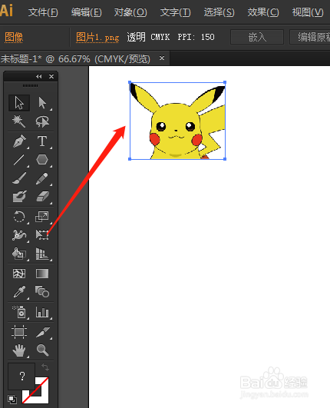Select the Hand tool
Screen dimensions: 330x408
click(19, 350)
